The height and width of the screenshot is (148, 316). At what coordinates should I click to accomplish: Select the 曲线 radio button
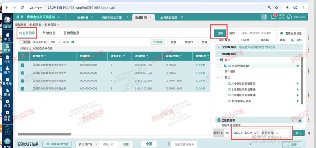pos(276,40)
